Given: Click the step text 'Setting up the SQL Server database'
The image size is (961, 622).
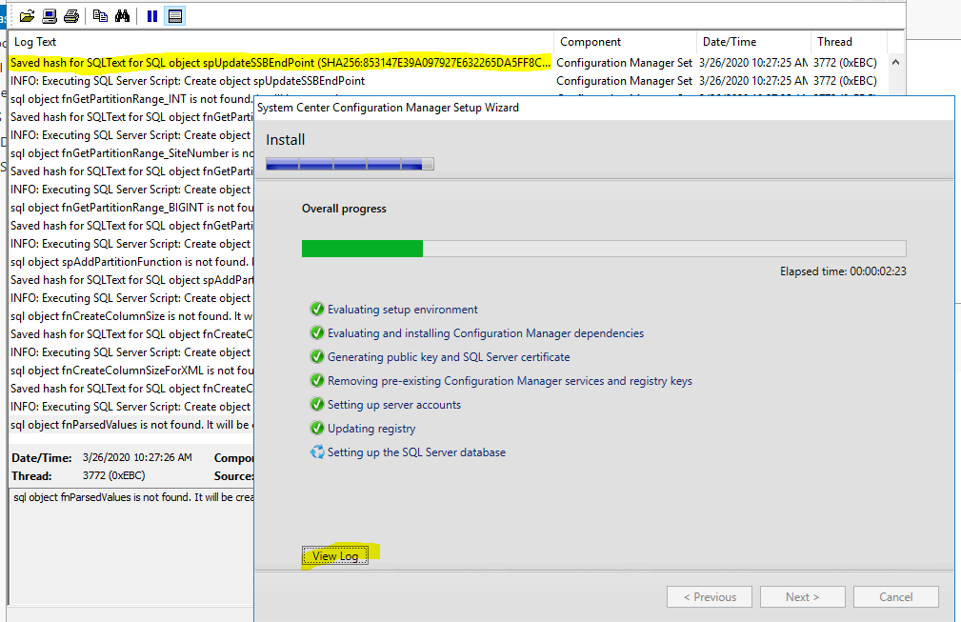Looking at the screenshot, I should tap(417, 452).
